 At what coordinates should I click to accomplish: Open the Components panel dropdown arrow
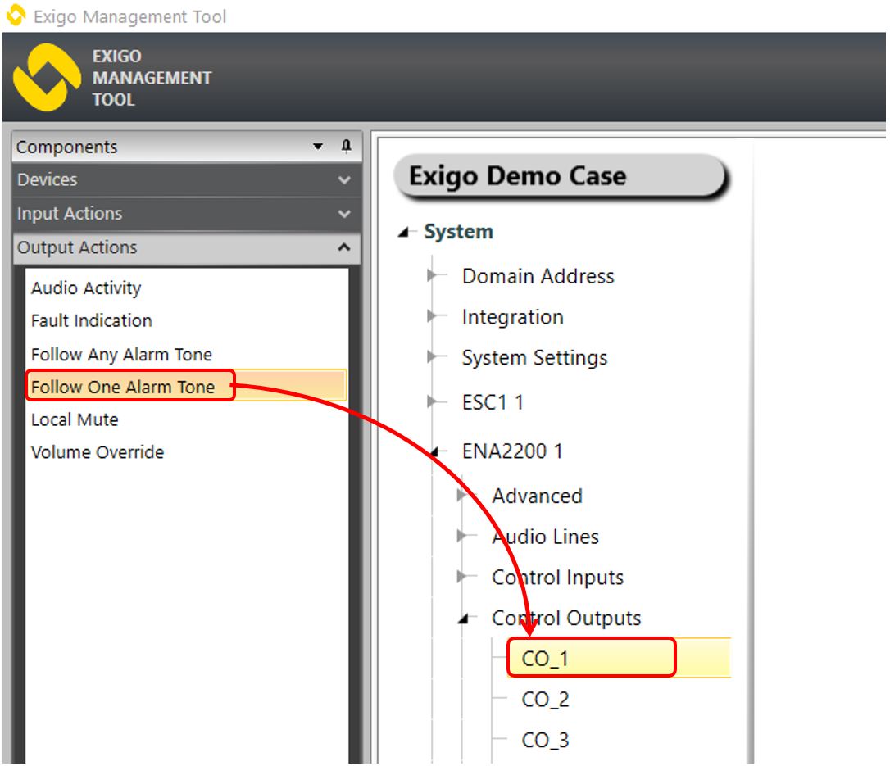[318, 147]
